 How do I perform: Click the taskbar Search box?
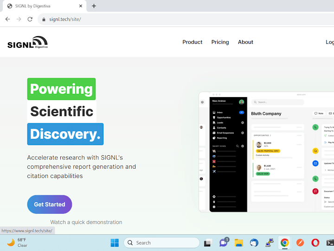[x=162, y=243]
